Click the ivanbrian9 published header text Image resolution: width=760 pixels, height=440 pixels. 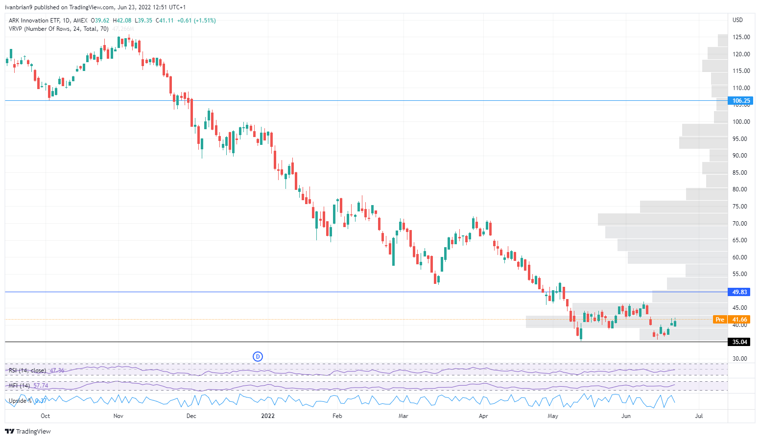pyautogui.click(x=95, y=7)
